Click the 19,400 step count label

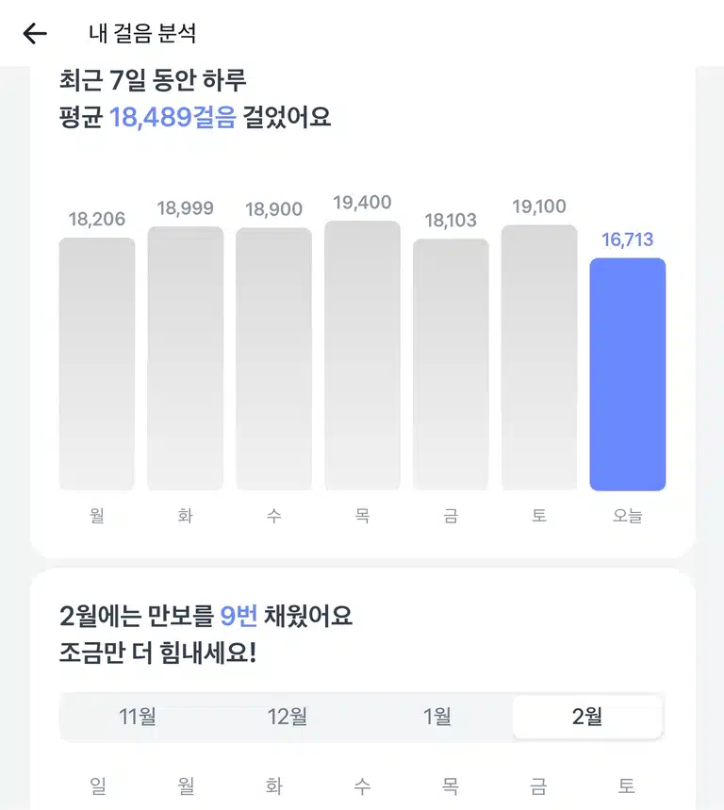pyautogui.click(x=362, y=203)
